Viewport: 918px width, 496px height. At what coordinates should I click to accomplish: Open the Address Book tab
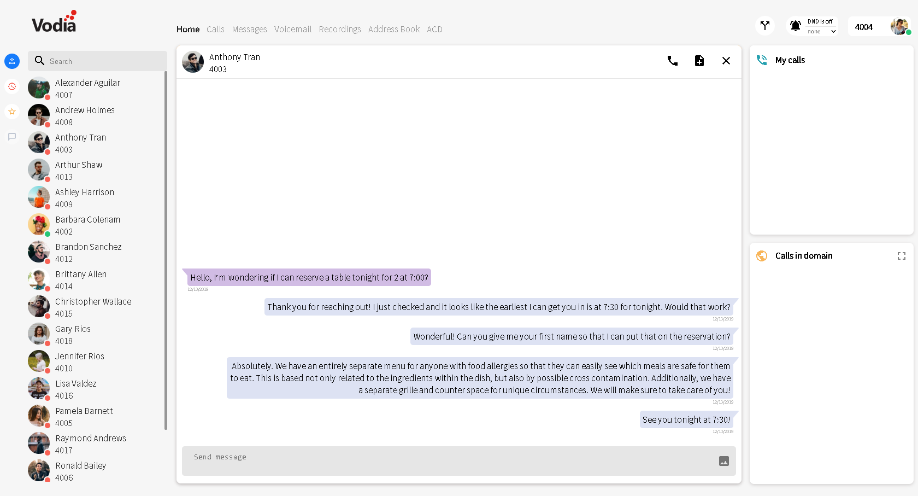(394, 30)
